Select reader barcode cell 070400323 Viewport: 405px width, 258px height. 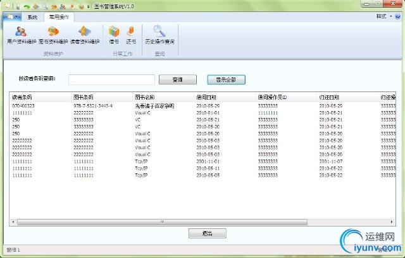click(x=23, y=106)
